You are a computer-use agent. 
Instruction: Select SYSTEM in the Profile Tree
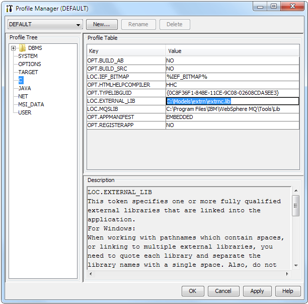click(28, 56)
